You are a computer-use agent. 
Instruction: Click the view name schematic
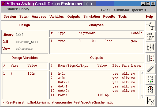[24, 49]
